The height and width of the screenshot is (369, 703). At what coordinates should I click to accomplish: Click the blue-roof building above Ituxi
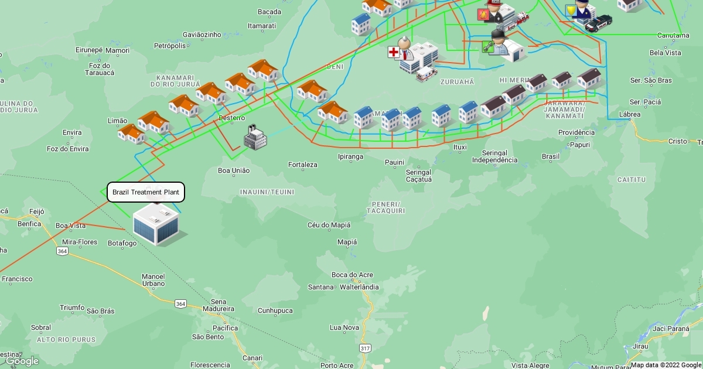(x=469, y=112)
